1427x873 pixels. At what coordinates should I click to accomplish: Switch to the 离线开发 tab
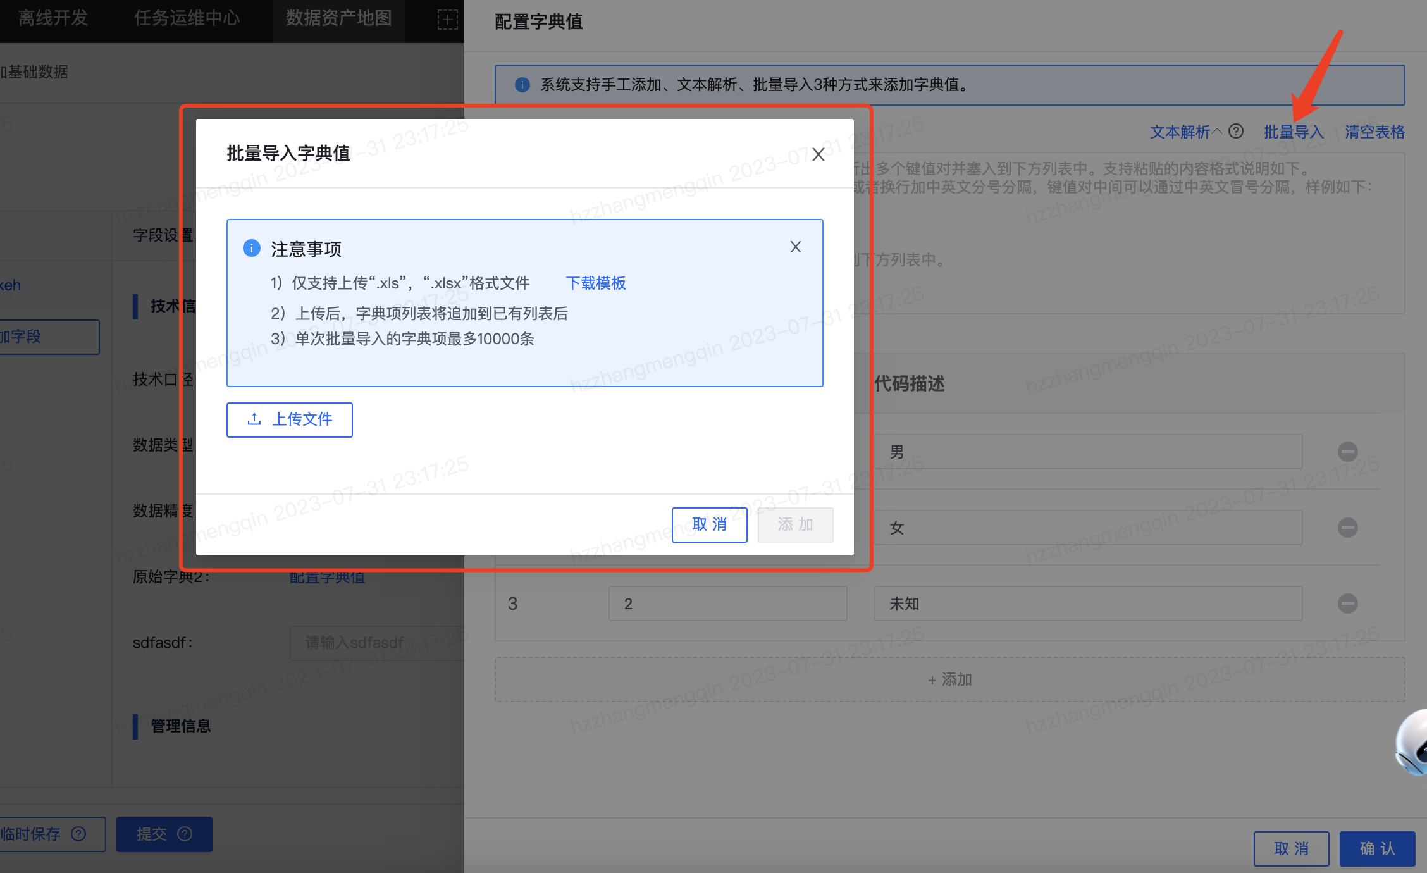[x=53, y=19]
